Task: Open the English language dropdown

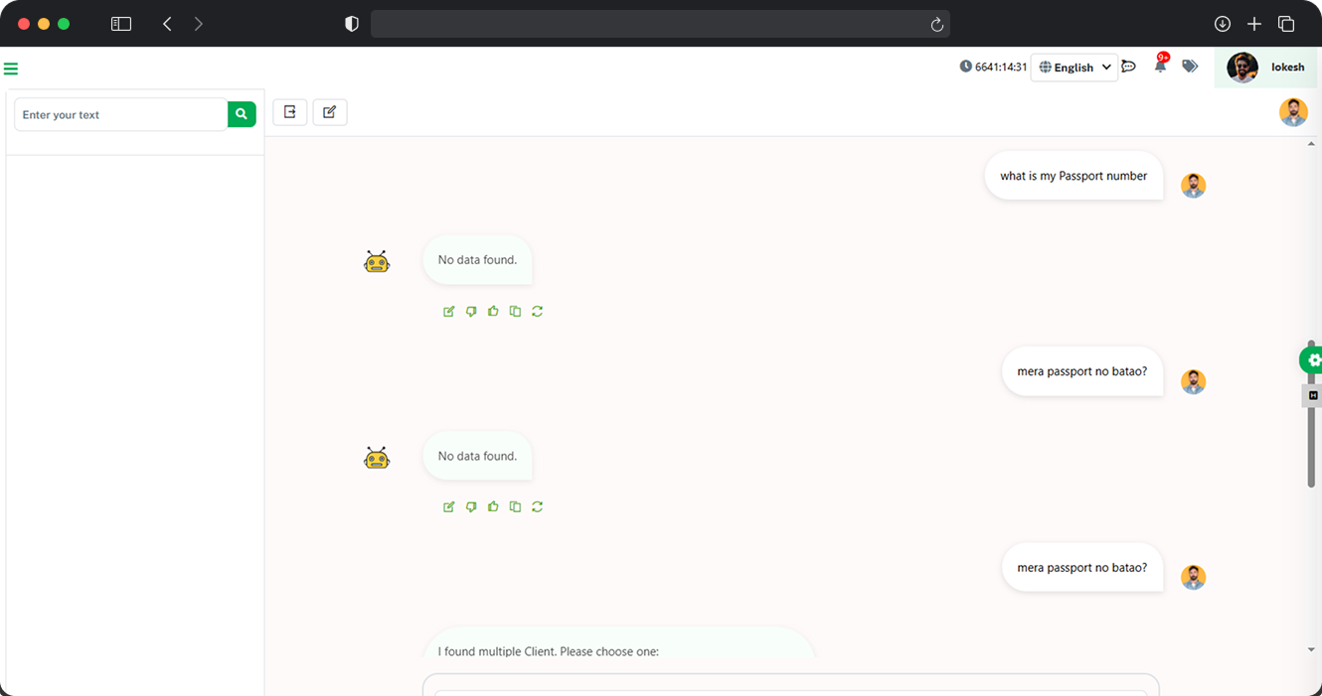Action: click(1074, 67)
